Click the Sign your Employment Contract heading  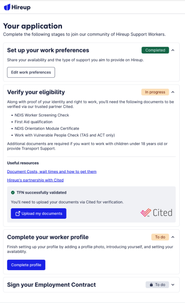(51, 285)
